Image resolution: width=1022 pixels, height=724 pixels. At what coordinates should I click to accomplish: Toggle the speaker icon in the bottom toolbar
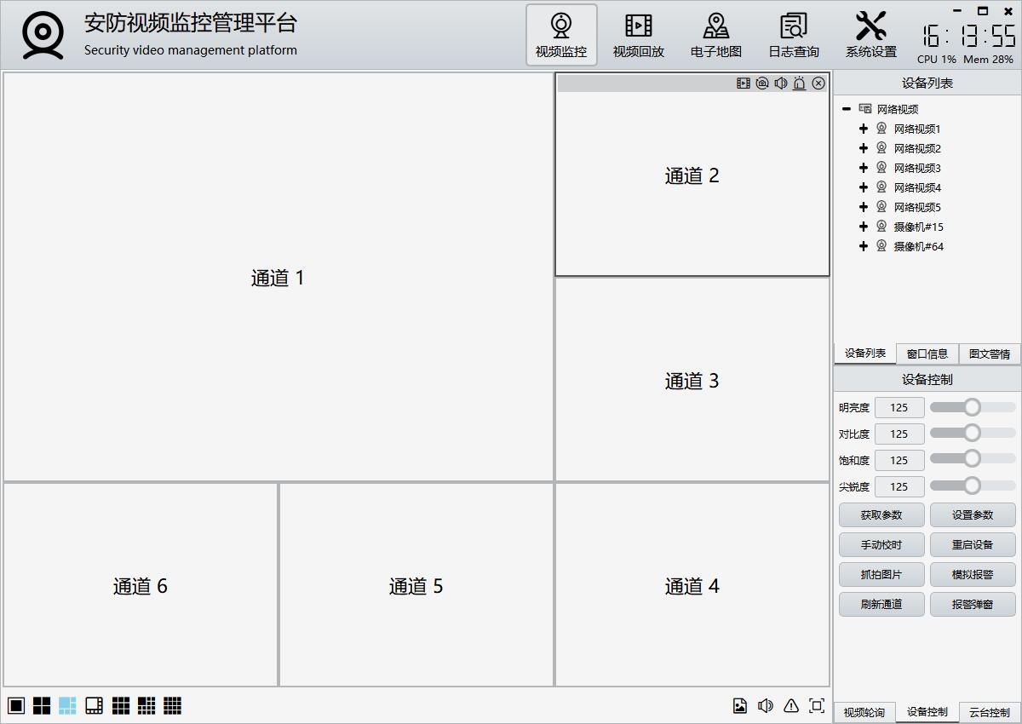point(766,705)
